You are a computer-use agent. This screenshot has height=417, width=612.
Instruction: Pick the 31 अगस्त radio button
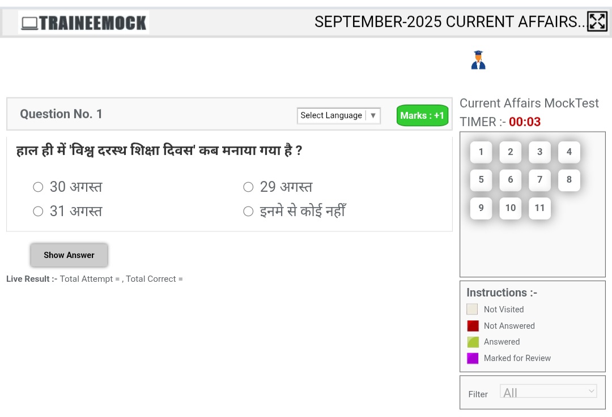pos(38,211)
